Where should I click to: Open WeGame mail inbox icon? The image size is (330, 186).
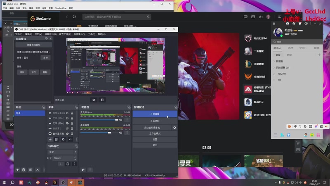[253, 17]
